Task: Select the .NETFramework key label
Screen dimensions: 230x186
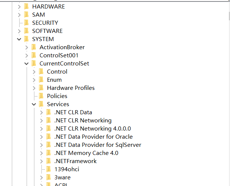Action: click(75, 161)
